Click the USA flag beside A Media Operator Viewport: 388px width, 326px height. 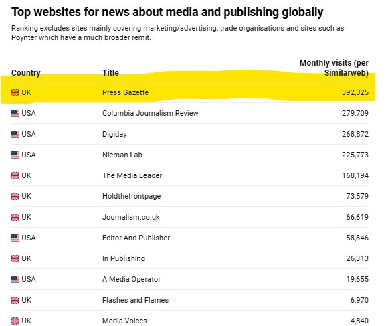[15, 279]
